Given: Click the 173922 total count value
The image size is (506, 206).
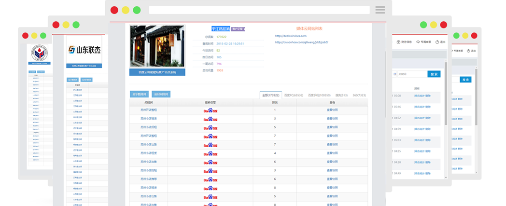Looking at the screenshot, I should click(x=221, y=37).
